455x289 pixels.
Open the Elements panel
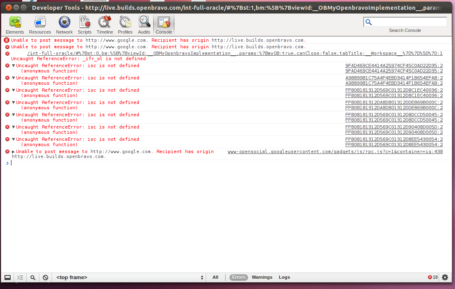[15, 25]
